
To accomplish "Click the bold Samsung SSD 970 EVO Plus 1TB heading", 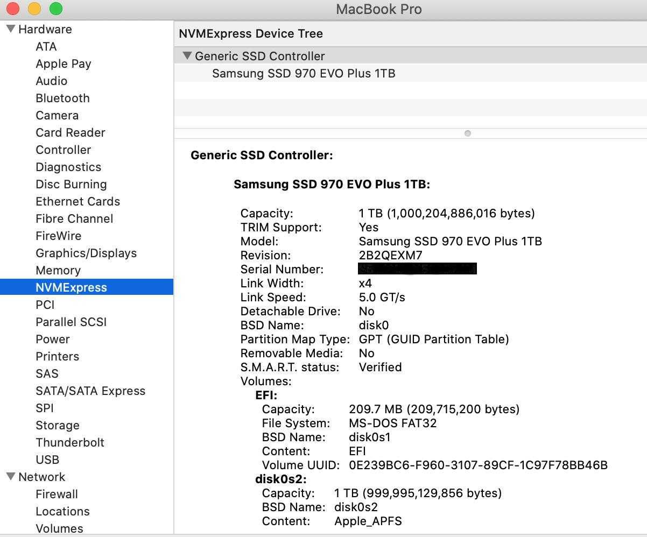I will (x=332, y=184).
